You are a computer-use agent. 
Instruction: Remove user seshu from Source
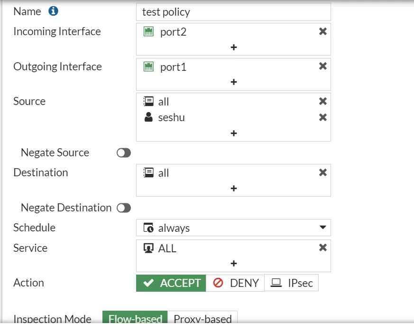click(322, 117)
